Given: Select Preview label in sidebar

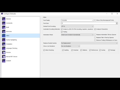Looking at the screenshot, I should 8,52.
